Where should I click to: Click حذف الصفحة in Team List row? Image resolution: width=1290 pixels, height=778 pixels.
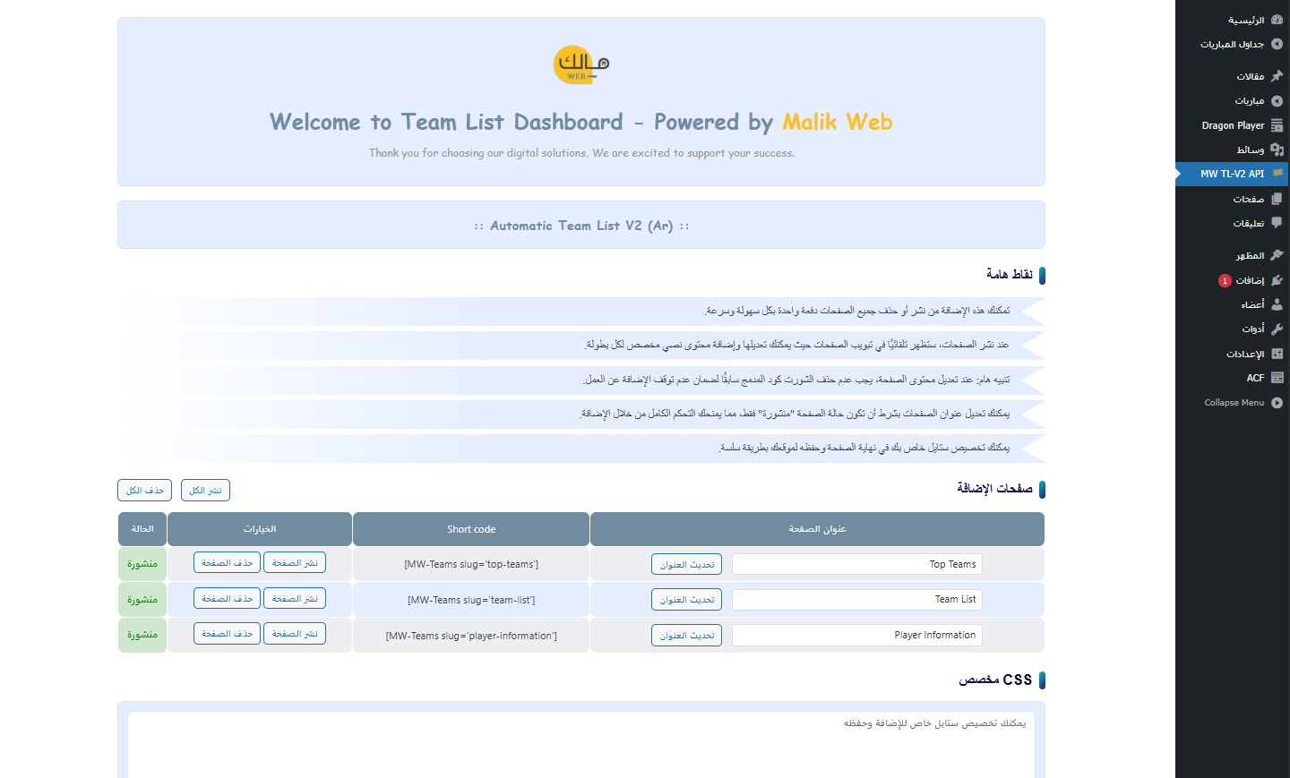[227, 598]
